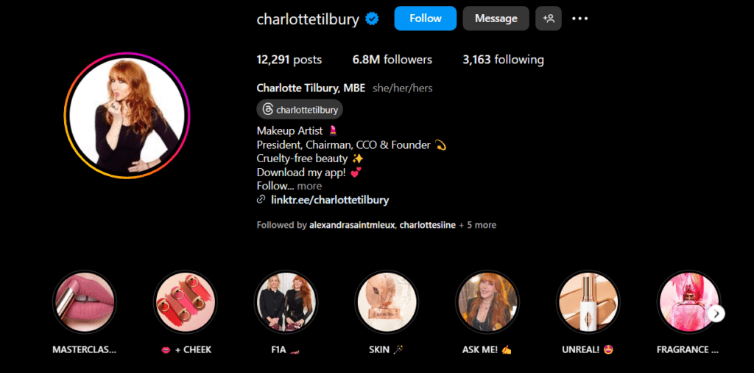Screen dimensions: 754x373
Task: Follow the charlottetilbury account
Action: coord(425,18)
